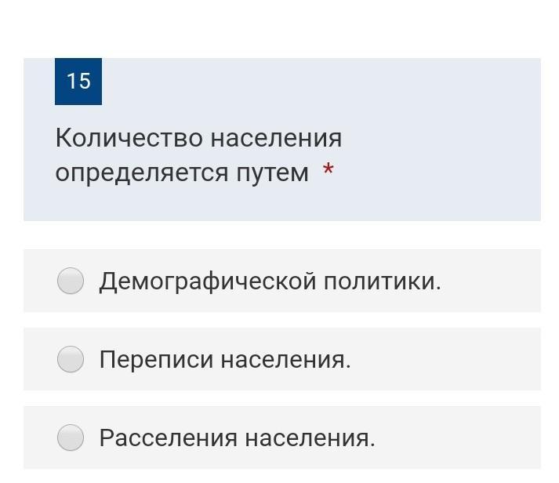Tap the "Расселения населения." answer label
Screen dimensions: 559x483
tap(237, 438)
